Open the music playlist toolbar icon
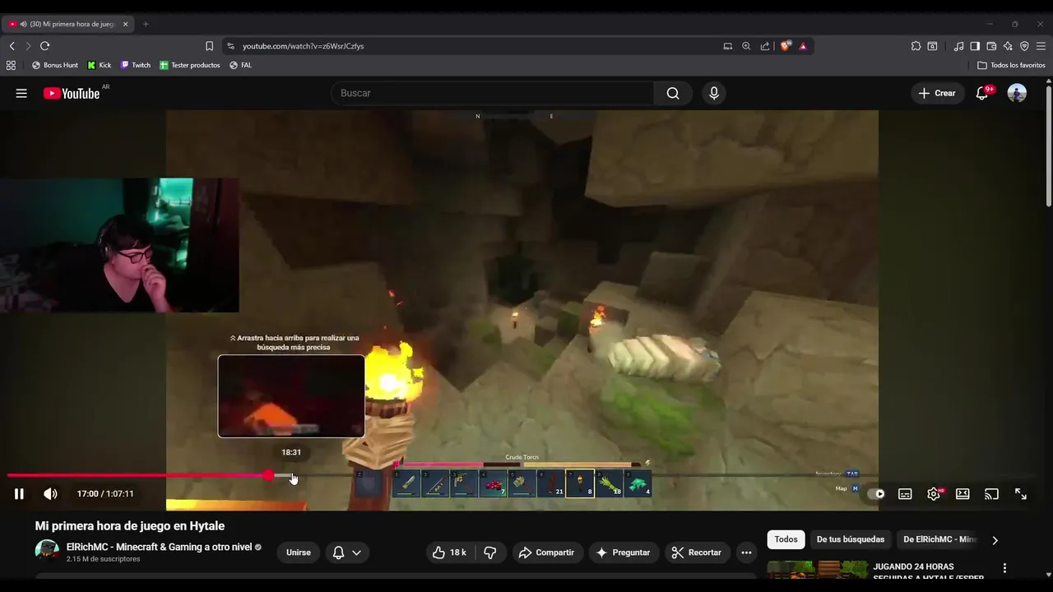Image resolution: width=1053 pixels, height=592 pixels. [x=958, y=46]
